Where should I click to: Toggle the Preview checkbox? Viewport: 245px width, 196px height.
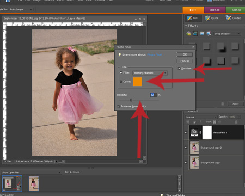[x=179, y=68]
